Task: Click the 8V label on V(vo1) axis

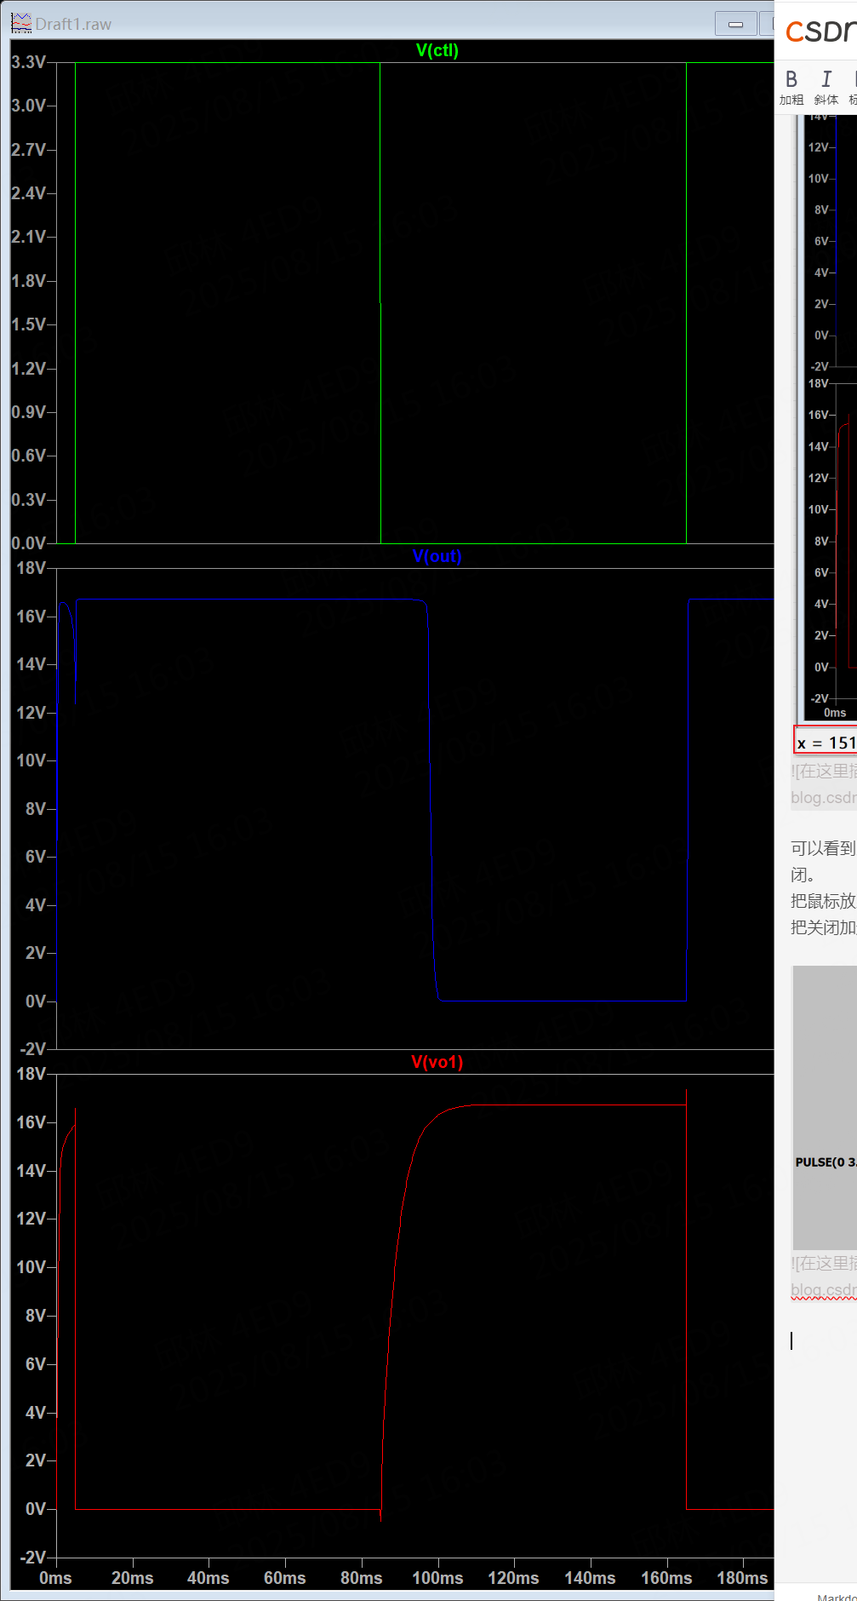Action: click(x=35, y=1316)
